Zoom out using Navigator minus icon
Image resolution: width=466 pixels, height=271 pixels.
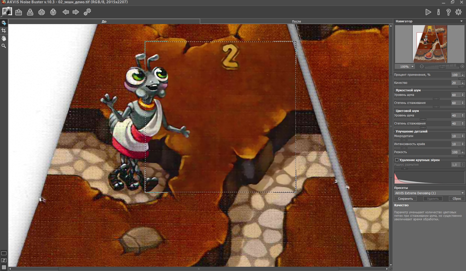[x=422, y=66]
